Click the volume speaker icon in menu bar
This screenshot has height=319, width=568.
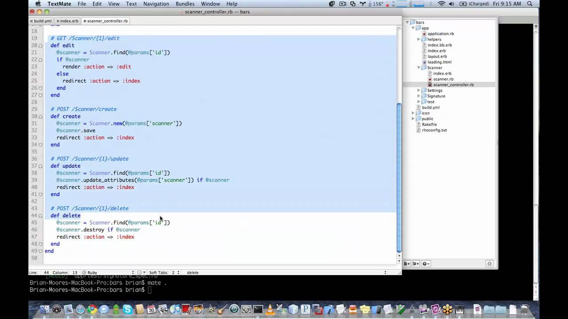[452, 4]
